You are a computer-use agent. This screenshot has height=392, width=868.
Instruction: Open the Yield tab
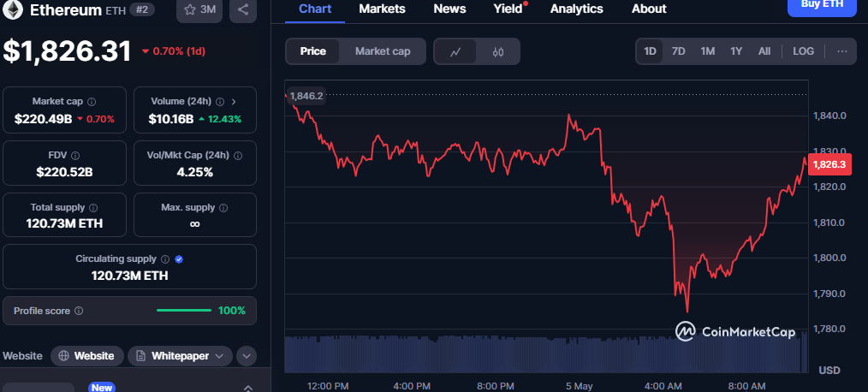pyautogui.click(x=508, y=9)
